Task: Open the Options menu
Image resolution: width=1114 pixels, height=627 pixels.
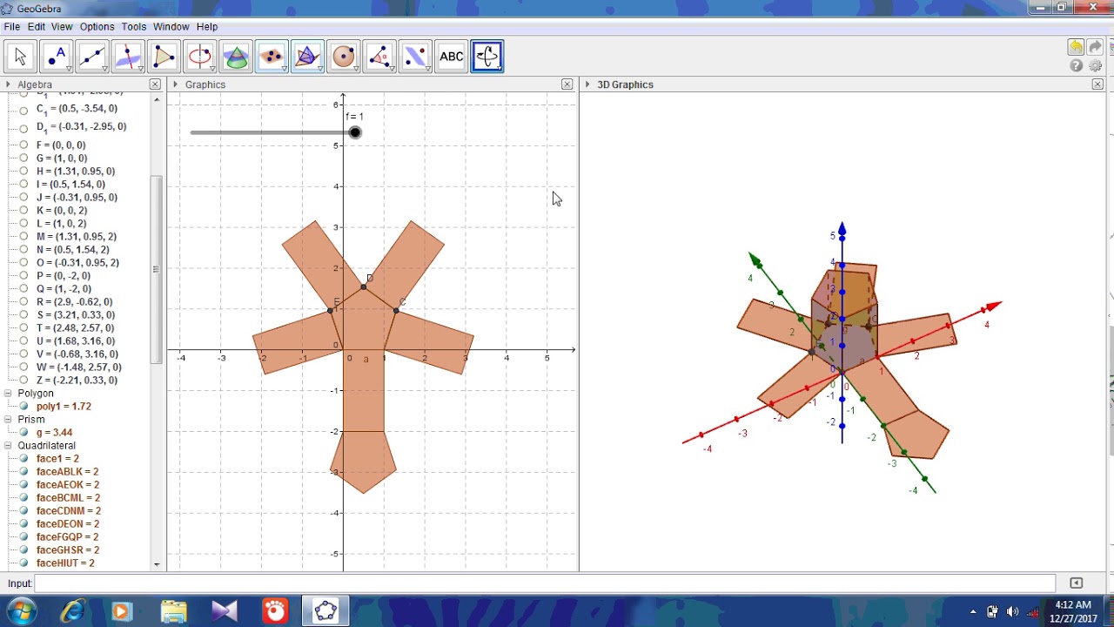Action: click(97, 27)
